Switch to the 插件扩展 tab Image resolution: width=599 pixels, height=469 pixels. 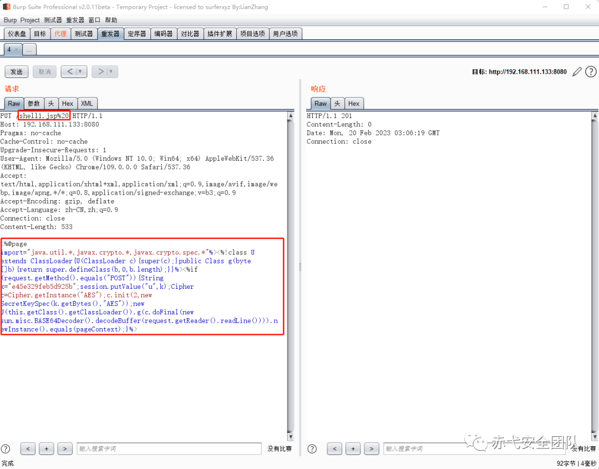[x=220, y=34]
